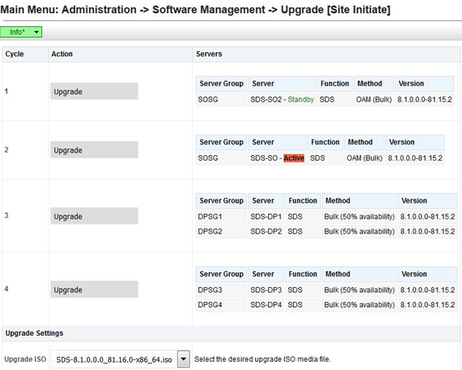Click the Function header in cycle 2
Viewport: 462px width, 370px height.
click(325, 142)
